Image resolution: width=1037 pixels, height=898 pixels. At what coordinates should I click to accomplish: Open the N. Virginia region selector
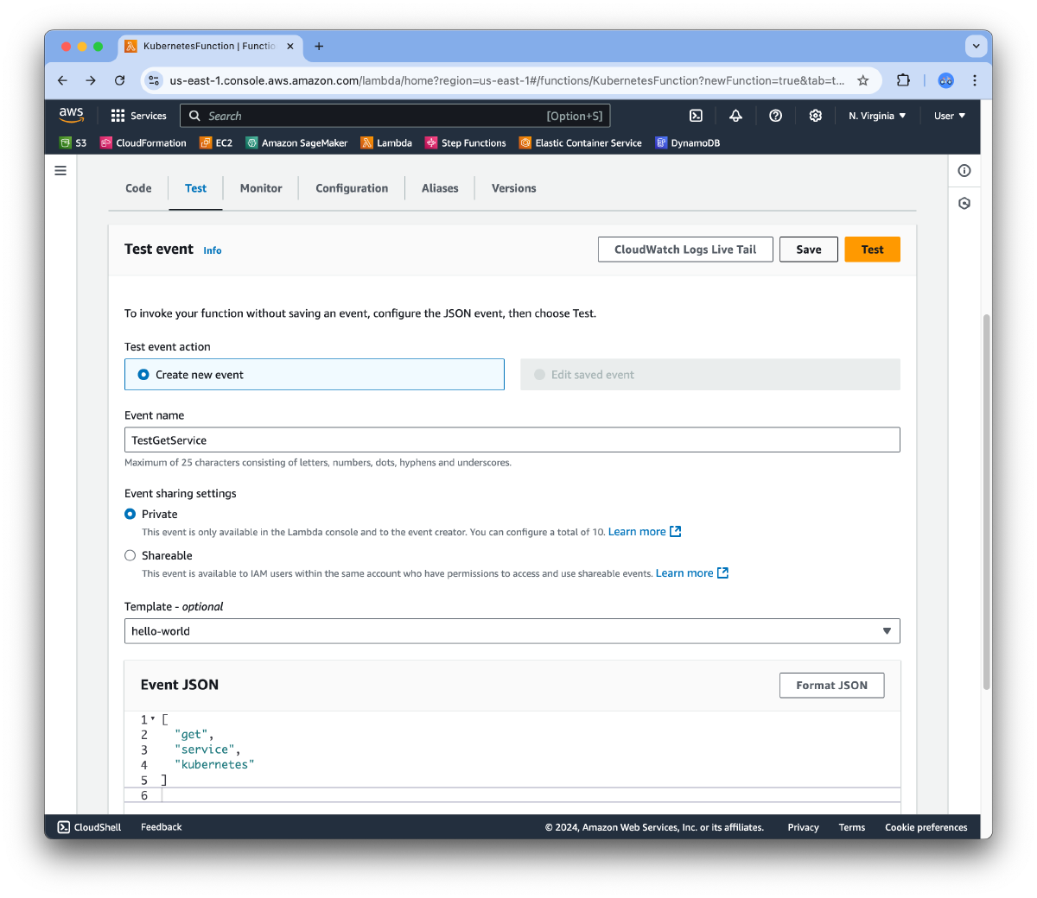[x=877, y=116]
